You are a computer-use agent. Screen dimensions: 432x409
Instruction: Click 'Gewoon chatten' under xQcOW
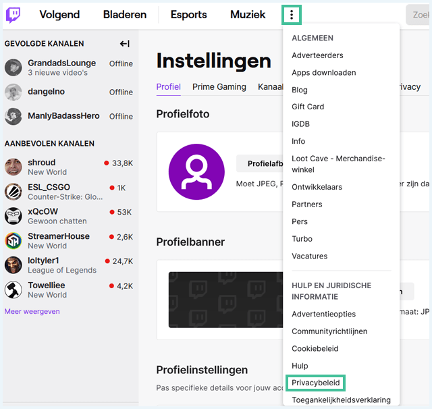click(57, 221)
